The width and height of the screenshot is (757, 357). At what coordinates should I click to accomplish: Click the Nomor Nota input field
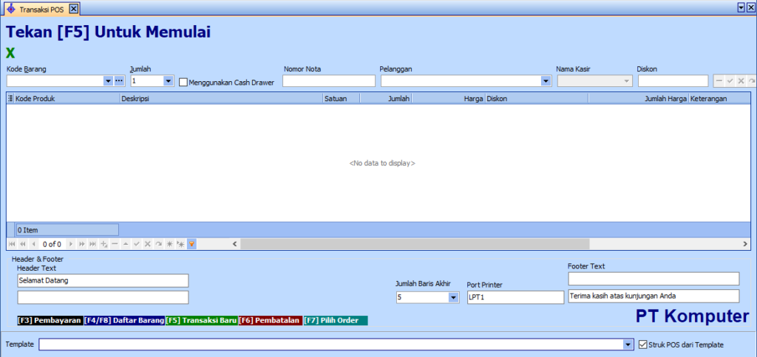328,81
